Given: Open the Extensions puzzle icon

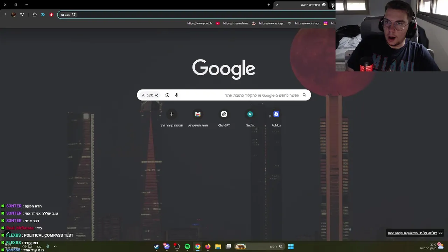Looking at the screenshot, I should 35,15.
